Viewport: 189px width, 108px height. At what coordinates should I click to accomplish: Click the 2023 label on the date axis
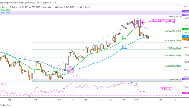coord(111,100)
